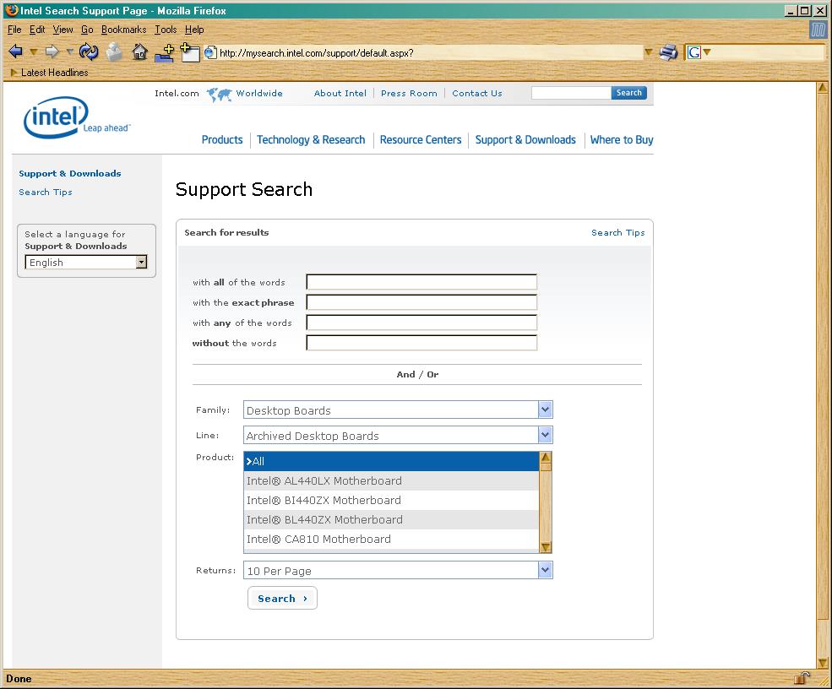Follow the Intel.com link
Viewport: 832px width, 689px height.
click(177, 94)
